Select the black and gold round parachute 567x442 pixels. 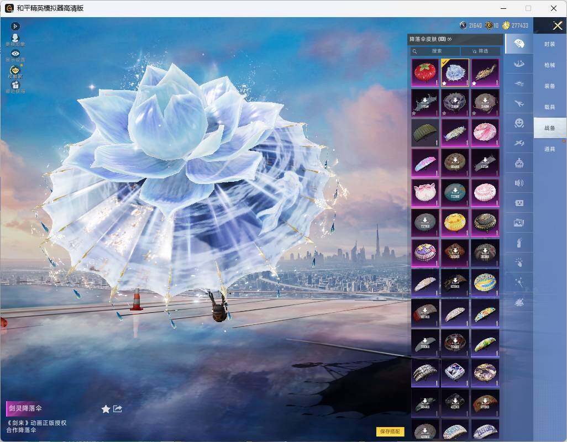pos(485,223)
